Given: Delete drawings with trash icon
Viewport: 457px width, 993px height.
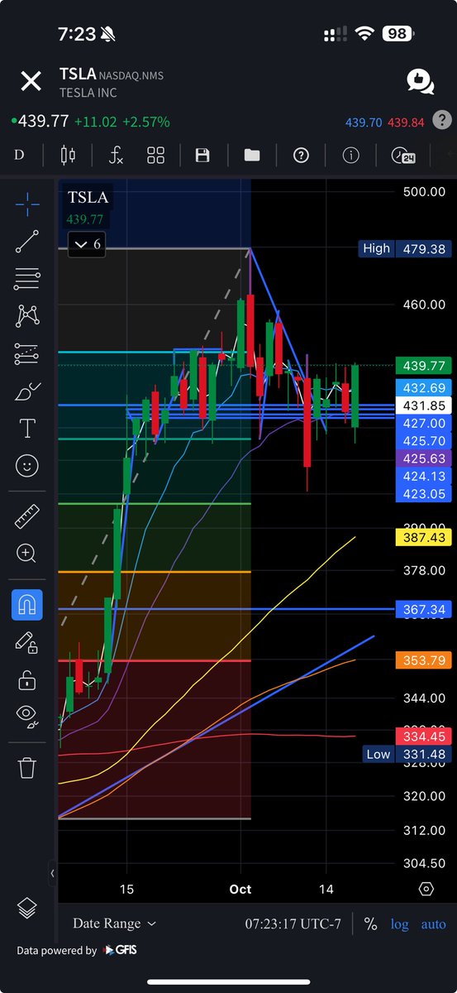Looking at the screenshot, I should [x=27, y=767].
